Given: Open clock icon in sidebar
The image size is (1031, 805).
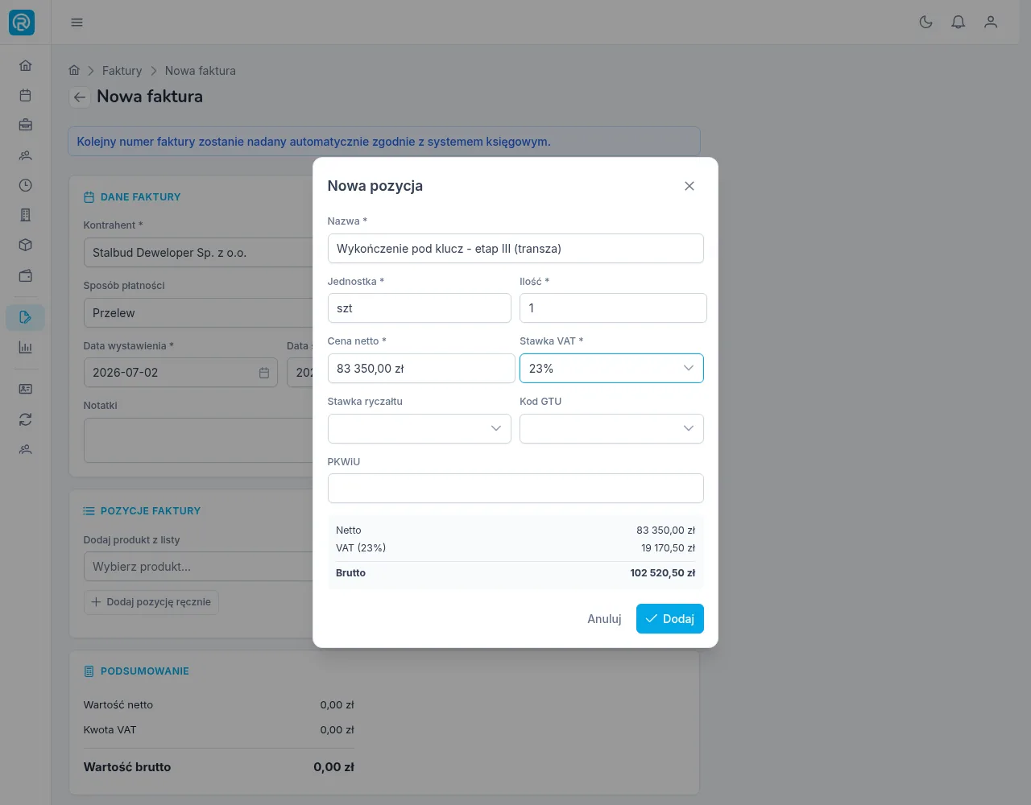Looking at the screenshot, I should [x=25, y=185].
